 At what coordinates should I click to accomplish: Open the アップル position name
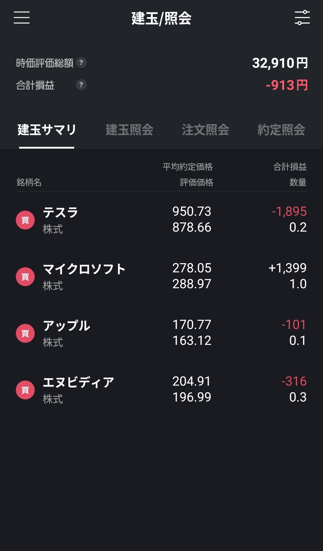point(66,326)
